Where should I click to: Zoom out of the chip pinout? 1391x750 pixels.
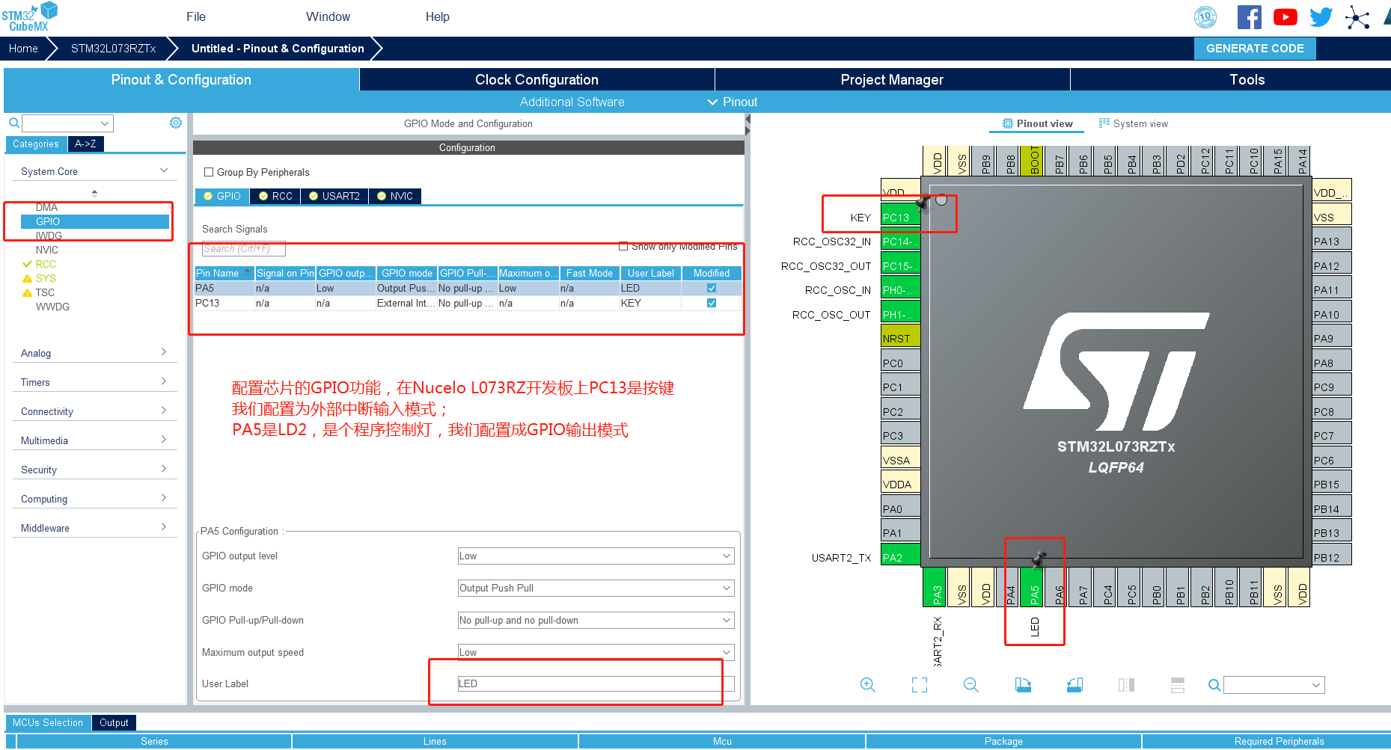pos(970,685)
